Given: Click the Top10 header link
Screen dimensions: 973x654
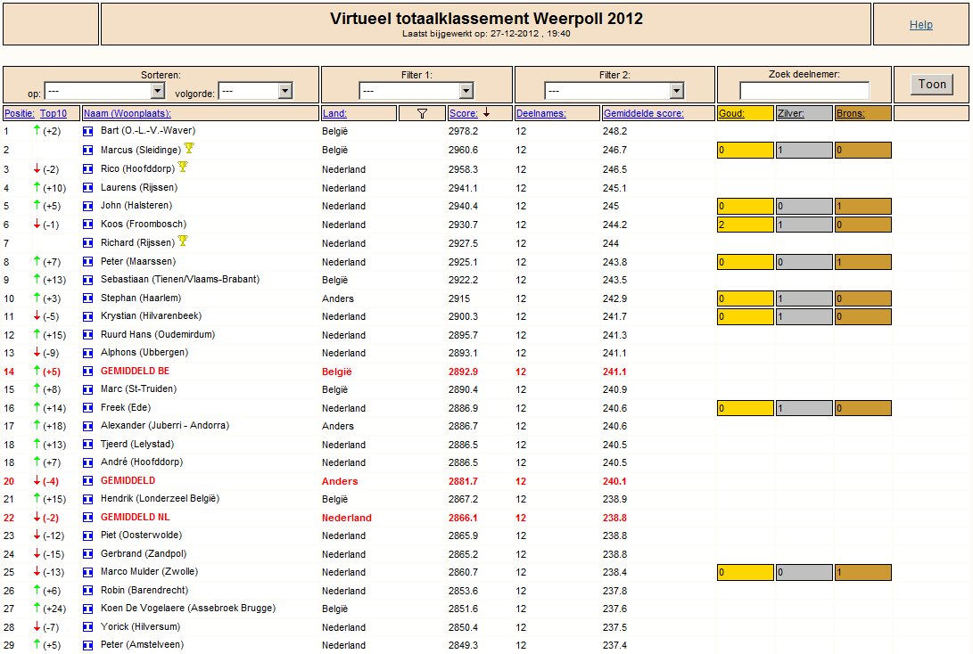Looking at the screenshot, I should pos(54,113).
